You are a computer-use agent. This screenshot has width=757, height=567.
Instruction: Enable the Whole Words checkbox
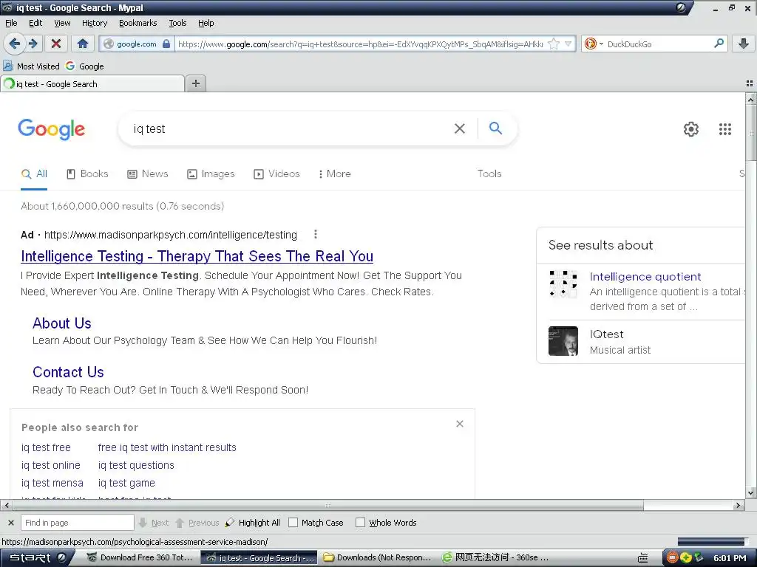(x=360, y=523)
